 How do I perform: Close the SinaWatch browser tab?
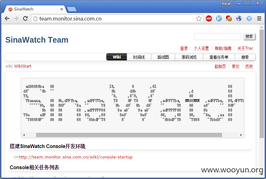[x=62, y=9]
